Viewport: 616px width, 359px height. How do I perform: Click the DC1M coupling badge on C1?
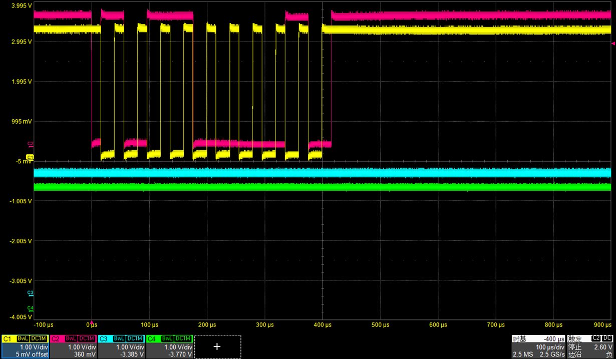pos(38,339)
